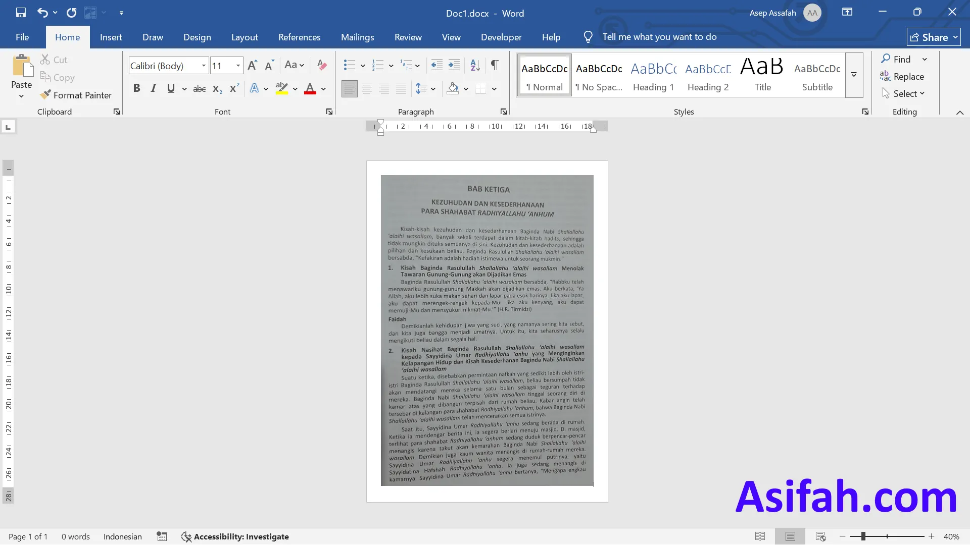Click Find in the Editing group
Image resolution: width=970 pixels, height=545 pixels.
[x=896, y=59]
